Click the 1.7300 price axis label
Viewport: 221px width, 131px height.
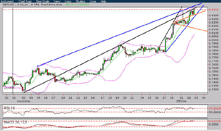214,89
